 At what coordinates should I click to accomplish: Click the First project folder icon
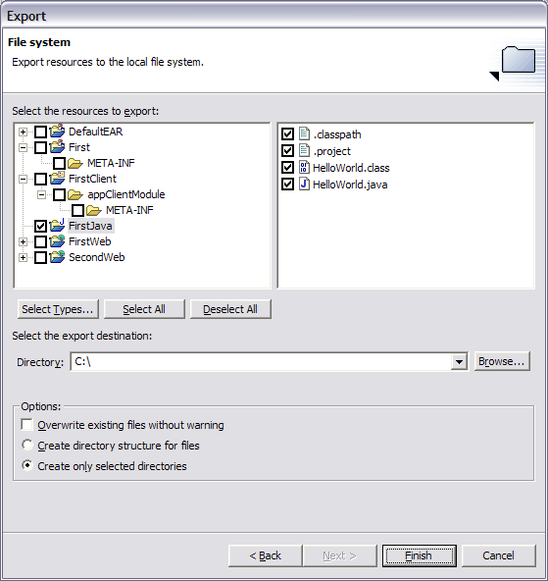pyautogui.click(x=57, y=147)
